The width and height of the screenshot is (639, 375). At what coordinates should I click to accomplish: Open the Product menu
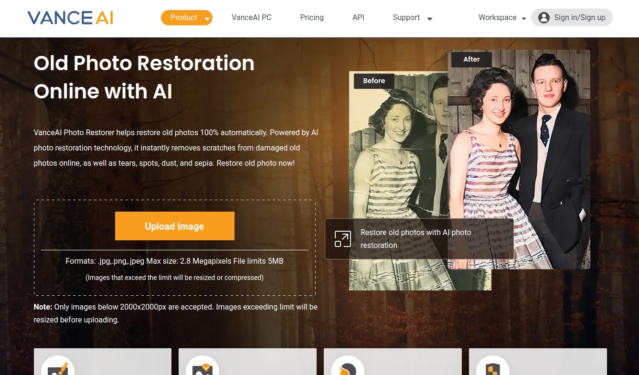[x=187, y=18]
